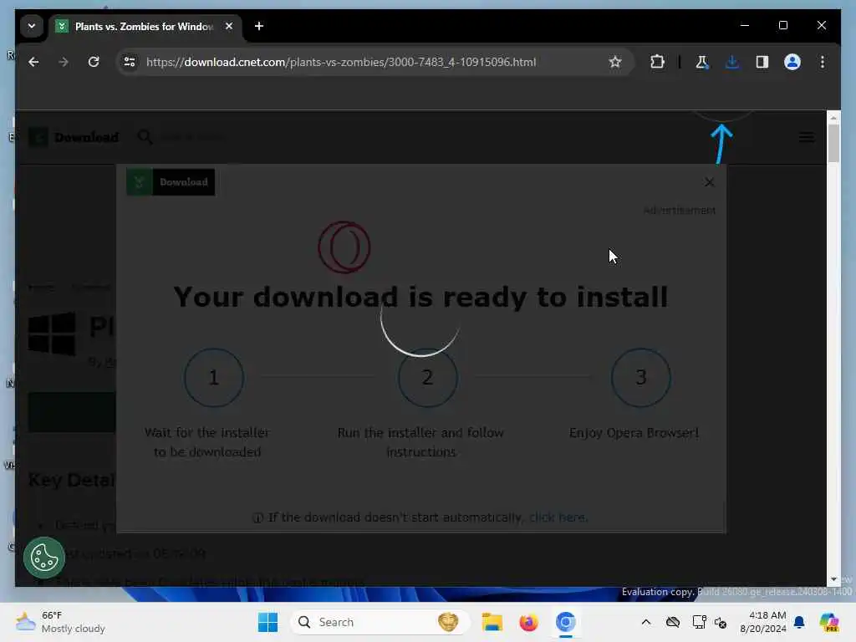Show hidden system tray icons
Image resolution: width=856 pixels, height=642 pixels.
[x=646, y=622]
